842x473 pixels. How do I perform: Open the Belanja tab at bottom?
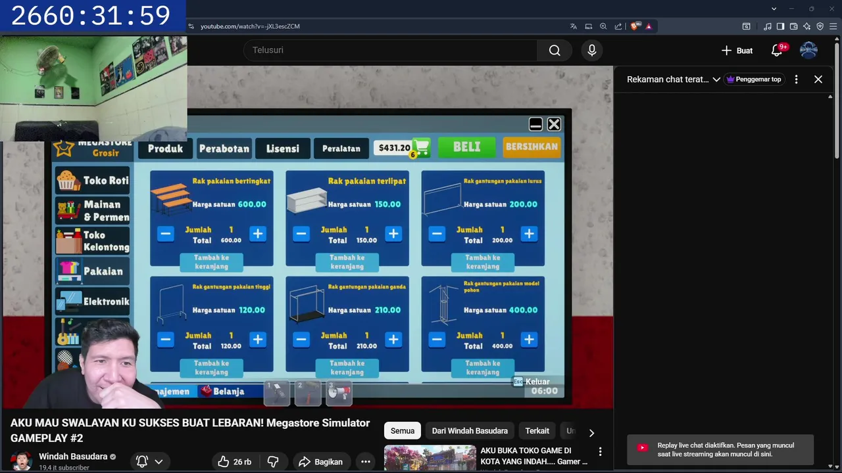[x=222, y=392]
